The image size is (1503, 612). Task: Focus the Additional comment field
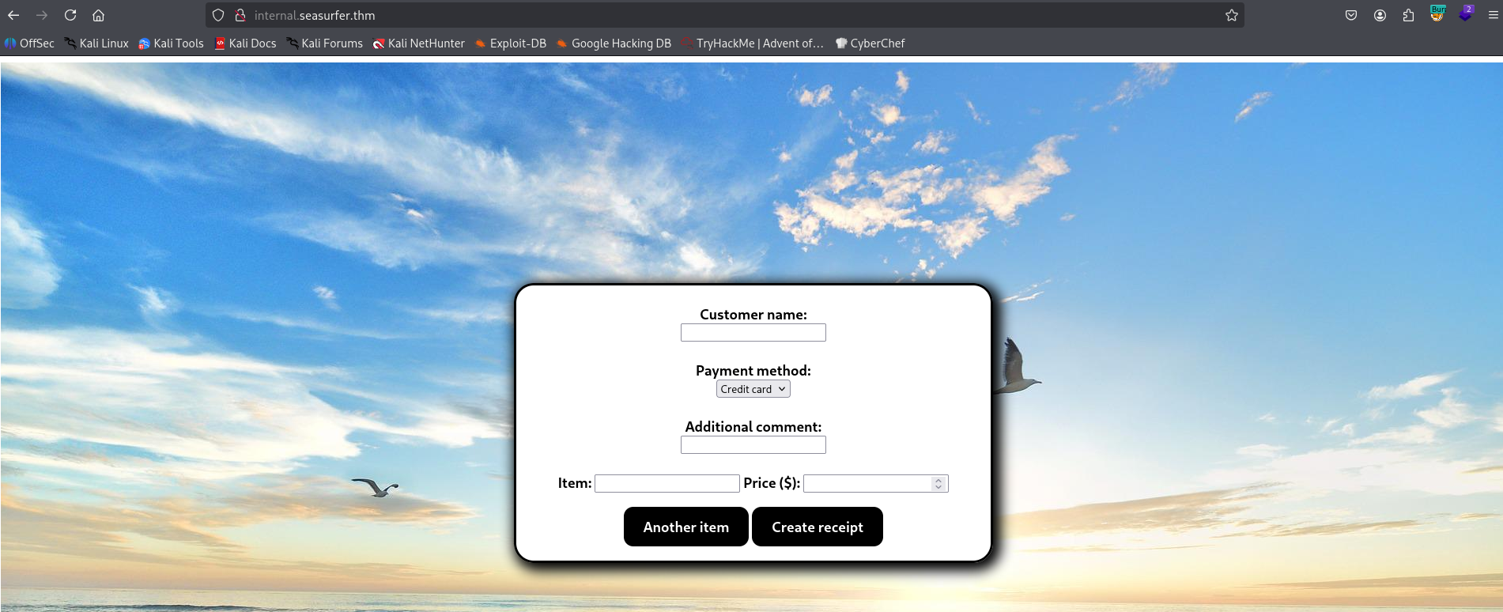753,445
